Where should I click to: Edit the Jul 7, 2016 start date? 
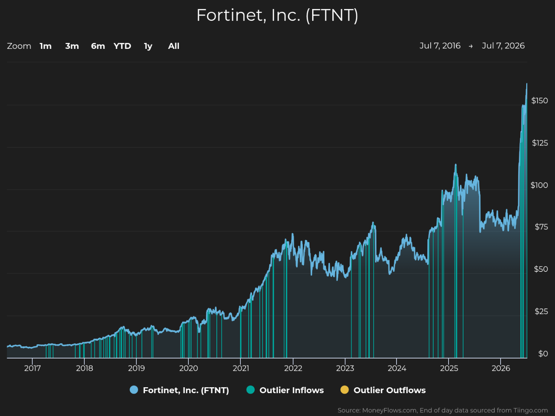click(440, 46)
